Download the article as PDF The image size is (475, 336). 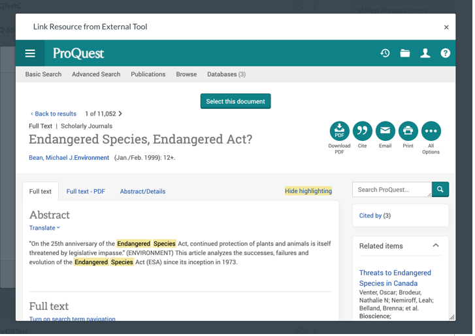pos(339,131)
